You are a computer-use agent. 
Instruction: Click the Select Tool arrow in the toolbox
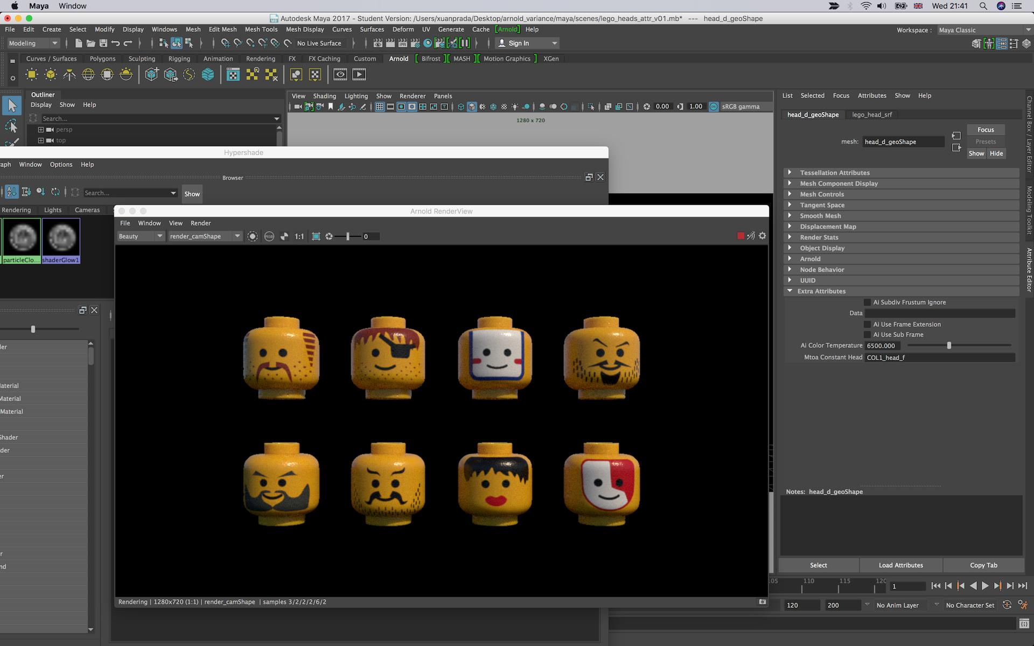pos(12,106)
